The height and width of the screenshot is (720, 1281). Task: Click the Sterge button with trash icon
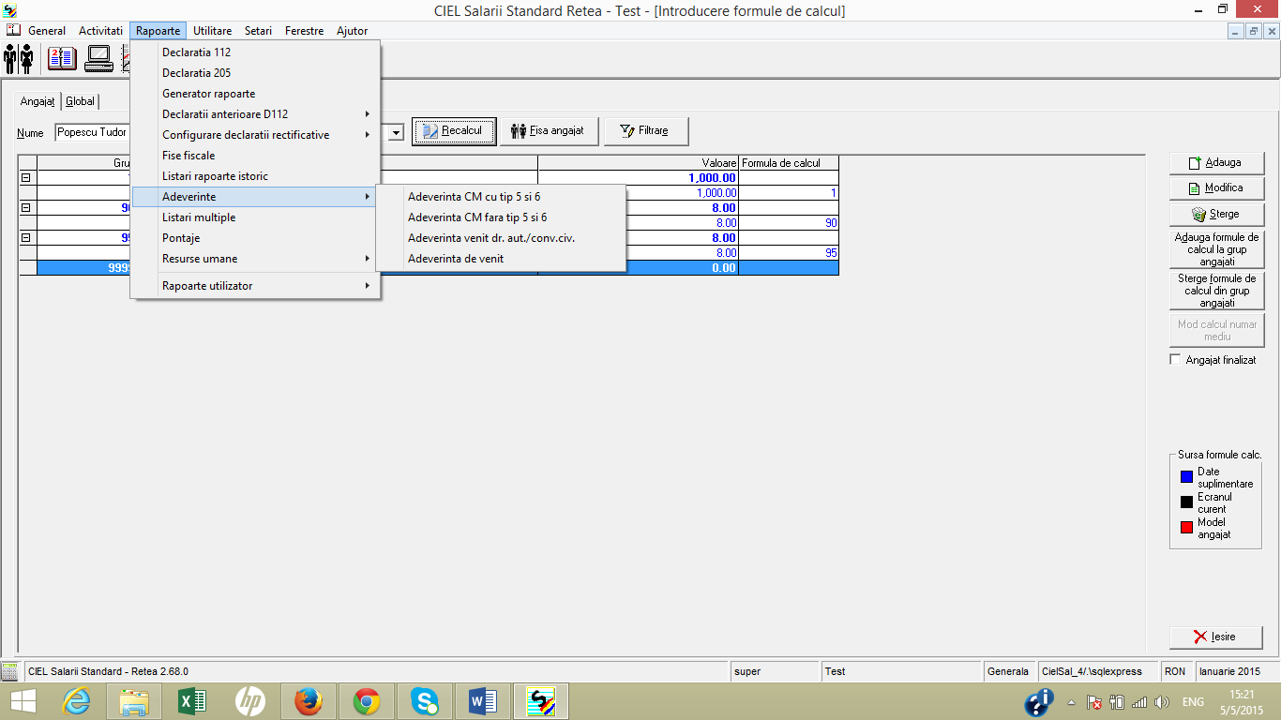click(1217, 214)
